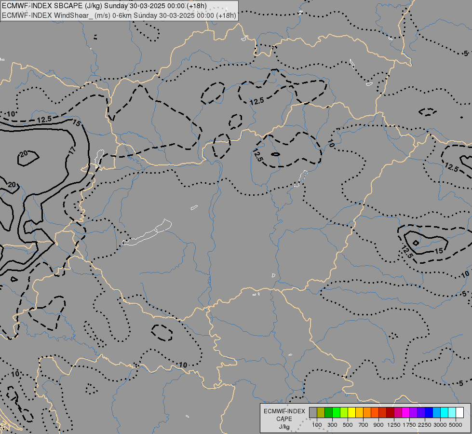This screenshot has width=472, height=434.
Task: Select the olive legend swatch above 100
Action: click(321, 412)
